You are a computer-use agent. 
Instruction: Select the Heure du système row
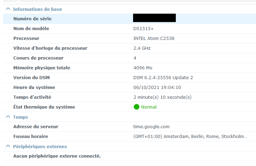coord(130,87)
